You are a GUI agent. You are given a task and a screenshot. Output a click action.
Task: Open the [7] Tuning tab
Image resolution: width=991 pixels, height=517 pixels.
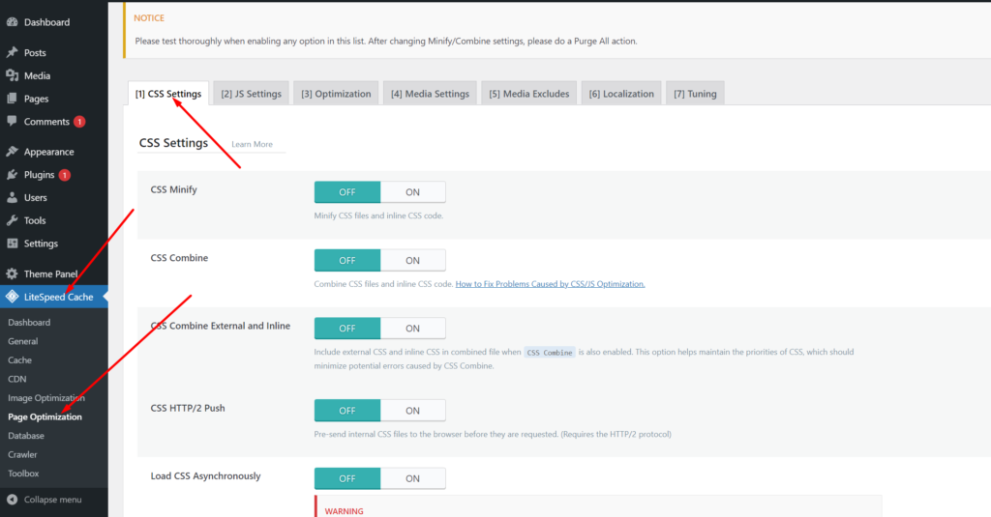(695, 94)
